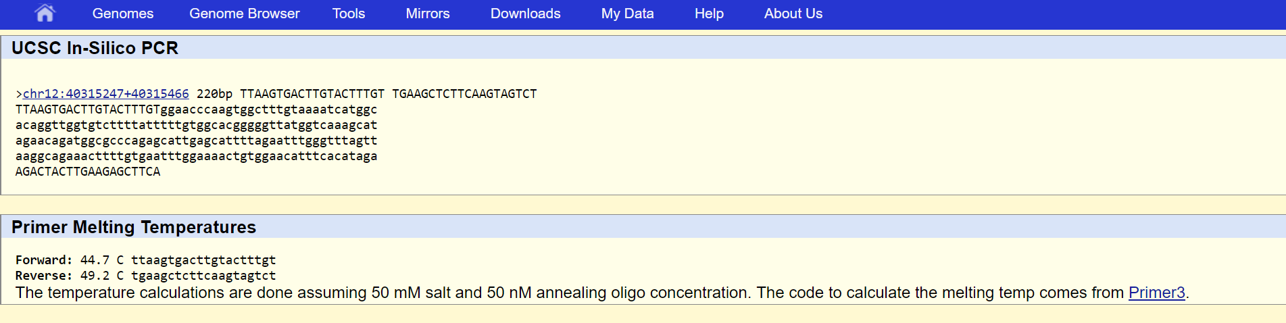Open the Downloads menu
Screen dimensions: 1286x323
coord(525,14)
